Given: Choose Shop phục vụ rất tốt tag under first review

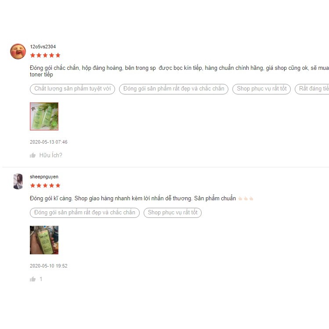Looking at the screenshot, I should click(261, 89).
